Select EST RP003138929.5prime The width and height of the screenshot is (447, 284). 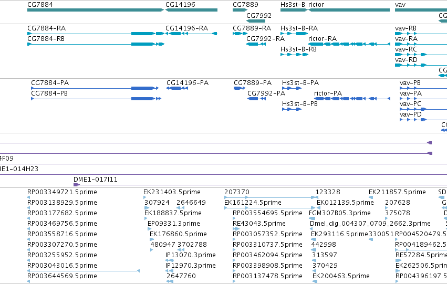[62, 203]
